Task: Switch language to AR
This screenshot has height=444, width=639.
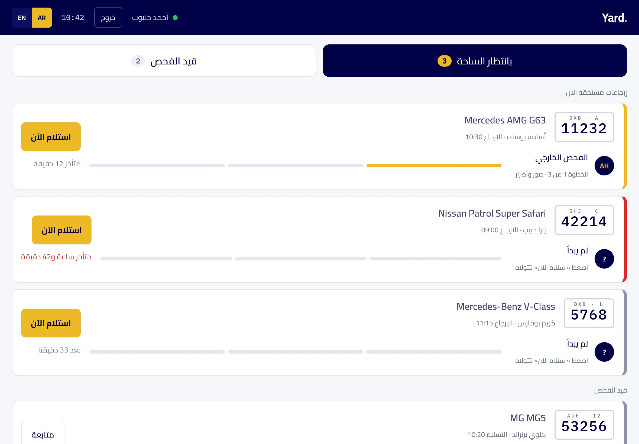Action: [x=42, y=18]
